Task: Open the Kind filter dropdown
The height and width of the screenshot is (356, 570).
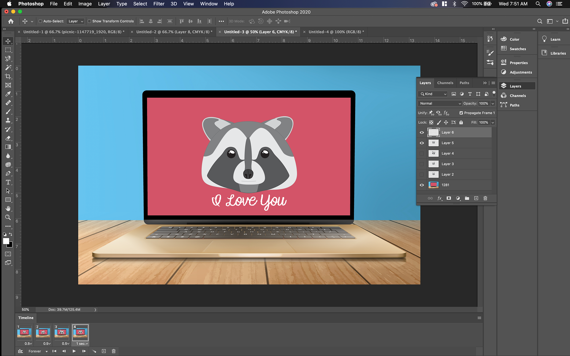Action: pos(433,94)
